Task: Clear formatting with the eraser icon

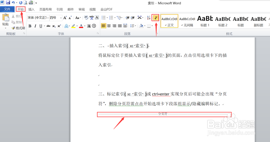Action: (x=86, y=18)
